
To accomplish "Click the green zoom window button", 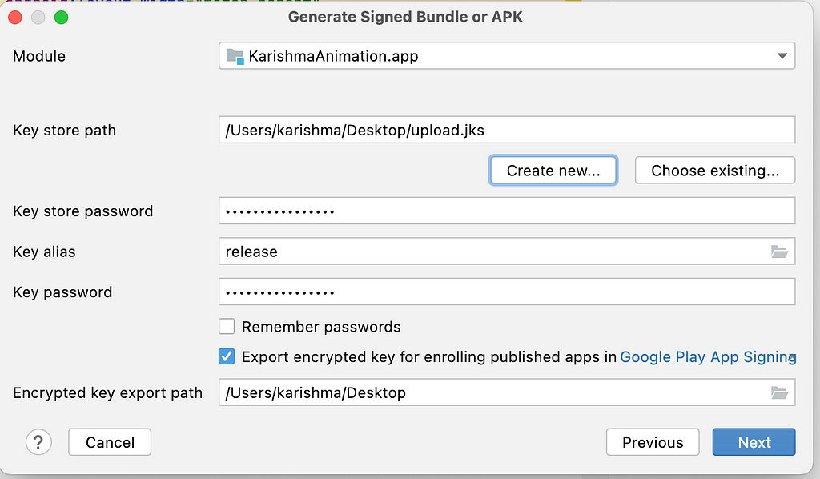I will point(61,18).
